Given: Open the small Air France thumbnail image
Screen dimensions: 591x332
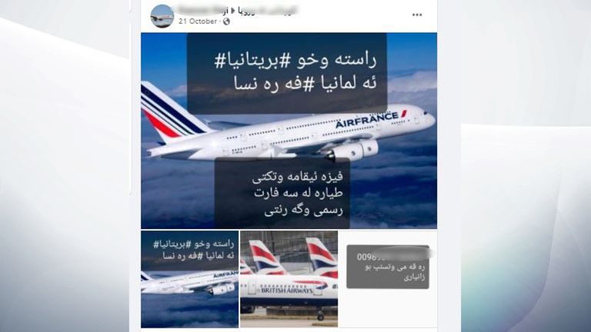Looking at the screenshot, I should point(189,279).
